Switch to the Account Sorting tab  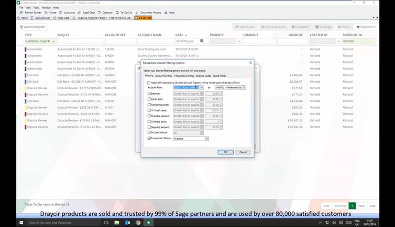[163, 76]
